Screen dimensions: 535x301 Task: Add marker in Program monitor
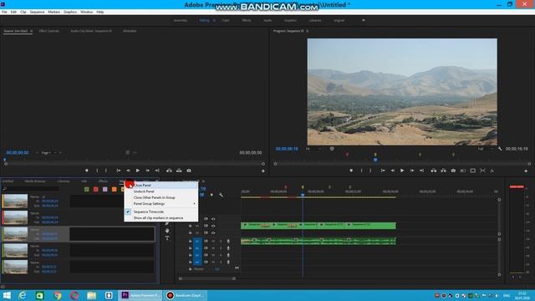coord(351,171)
